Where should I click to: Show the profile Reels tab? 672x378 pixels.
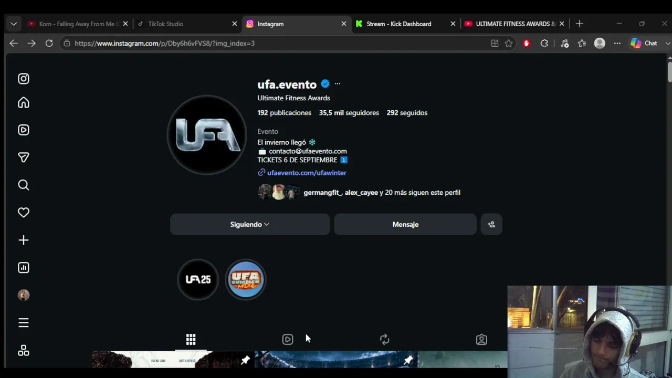point(288,340)
